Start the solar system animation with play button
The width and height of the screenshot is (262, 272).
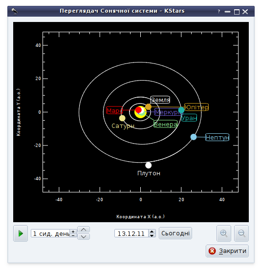click(x=21, y=233)
